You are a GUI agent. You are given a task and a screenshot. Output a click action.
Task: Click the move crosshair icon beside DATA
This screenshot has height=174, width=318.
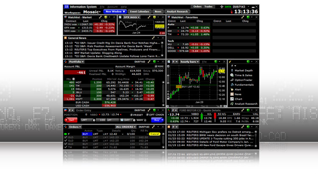coord(222,7)
